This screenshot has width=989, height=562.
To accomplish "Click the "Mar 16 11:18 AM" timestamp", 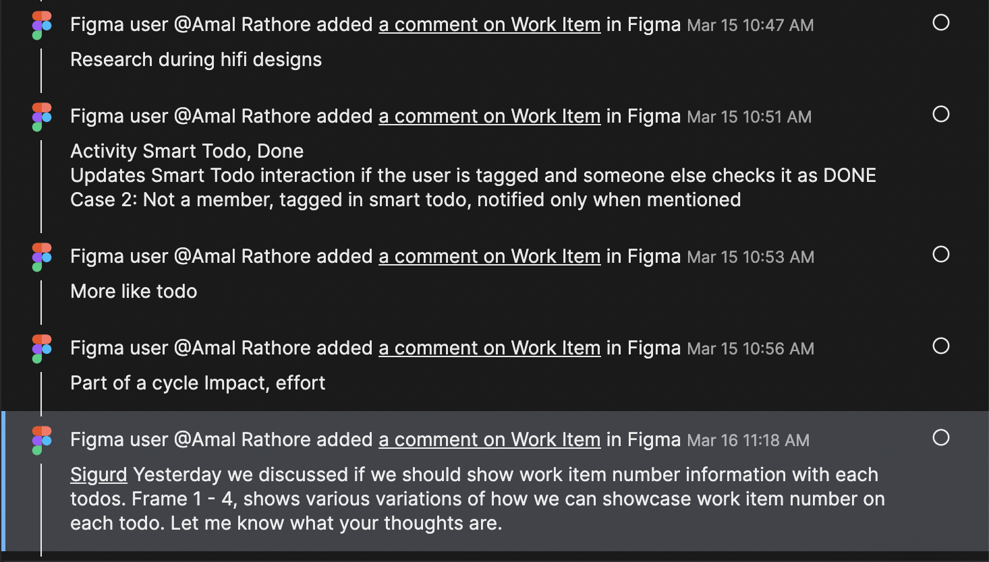I will 747,441.
